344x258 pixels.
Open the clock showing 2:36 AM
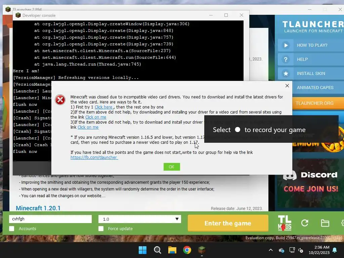319,250
